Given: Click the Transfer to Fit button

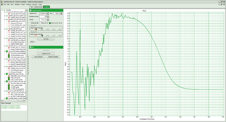Looking at the screenshot, I should 46,53.
